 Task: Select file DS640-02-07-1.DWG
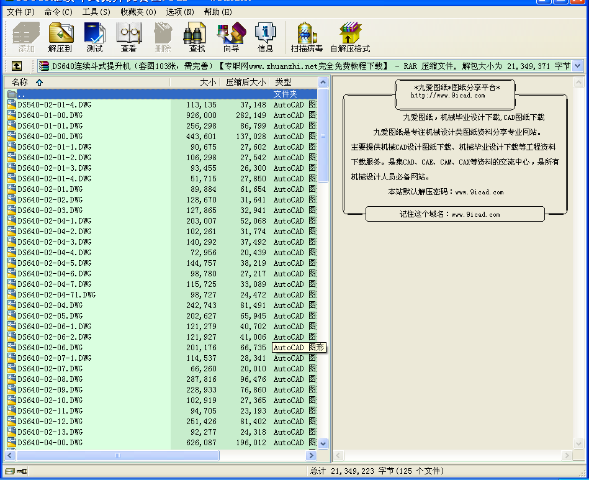(x=55, y=358)
